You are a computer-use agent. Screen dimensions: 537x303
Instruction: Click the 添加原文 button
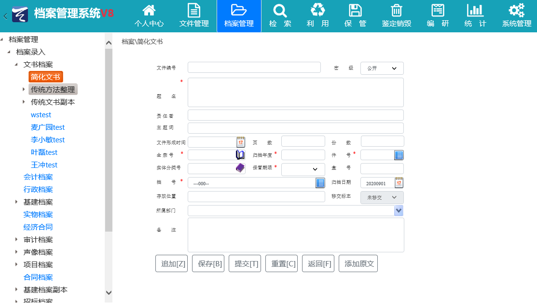click(358, 264)
